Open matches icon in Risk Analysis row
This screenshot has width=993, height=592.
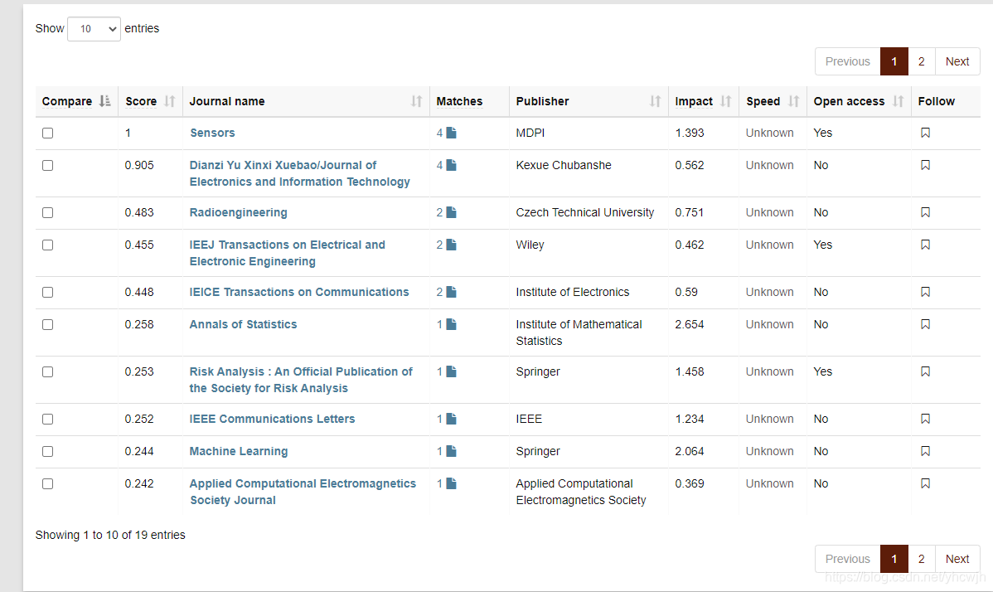point(451,371)
